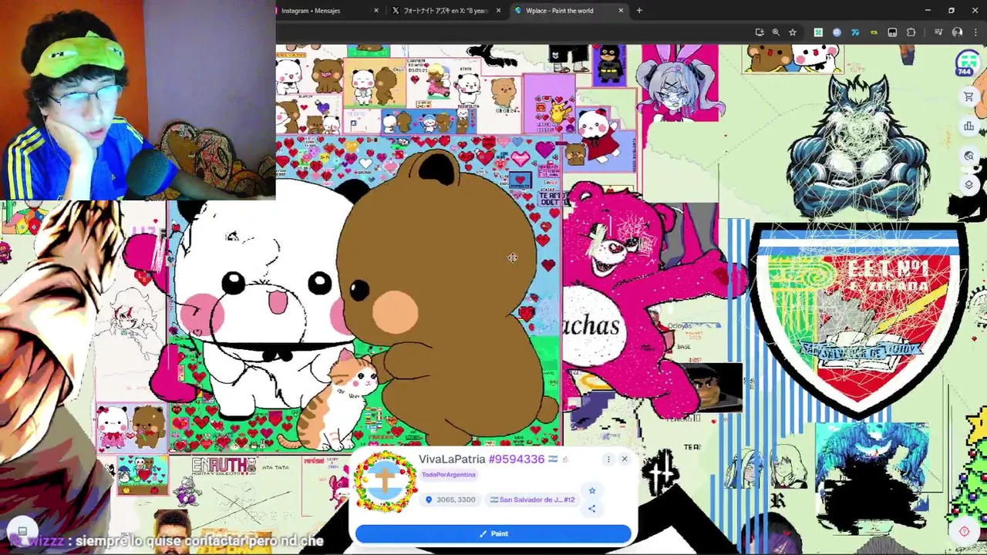Close the Instagram Mensajes tab
Viewport: 987px width, 555px height.
pos(376,11)
